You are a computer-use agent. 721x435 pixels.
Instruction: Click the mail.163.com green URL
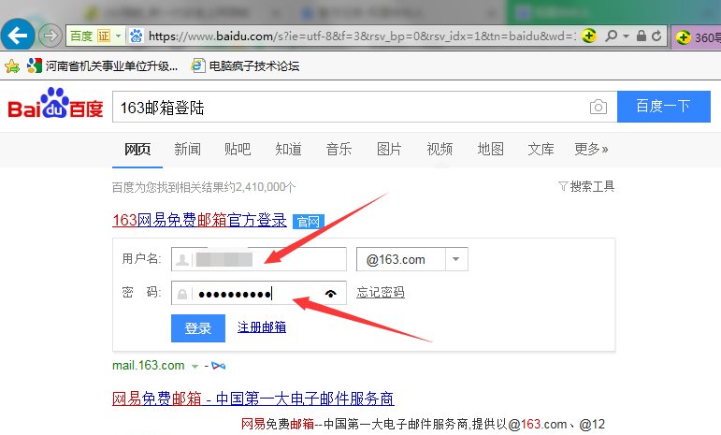[x=149, y=366]
